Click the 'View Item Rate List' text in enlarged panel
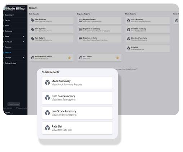The width and height of the screenshot is (183, 152). pyautogui.click(x=61, y=130)
